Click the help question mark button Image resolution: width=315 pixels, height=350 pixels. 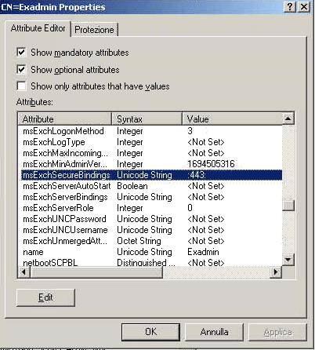click(290, 6)
